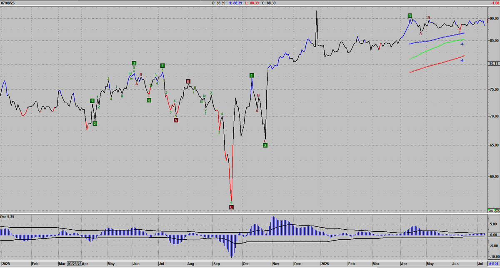Toggle the Log scale button

[491, 211]
